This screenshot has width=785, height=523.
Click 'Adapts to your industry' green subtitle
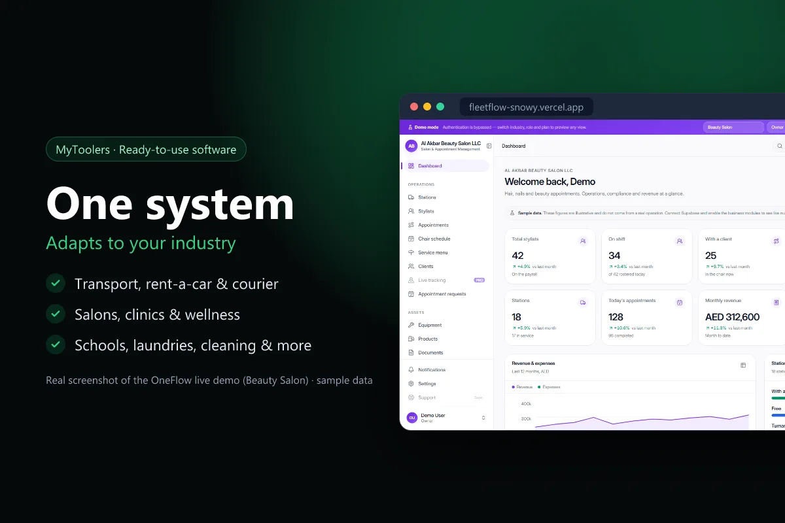click(x=141, y=243)
